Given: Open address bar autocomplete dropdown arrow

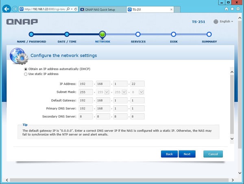Looking at the screenshot, I should (72, 9).
